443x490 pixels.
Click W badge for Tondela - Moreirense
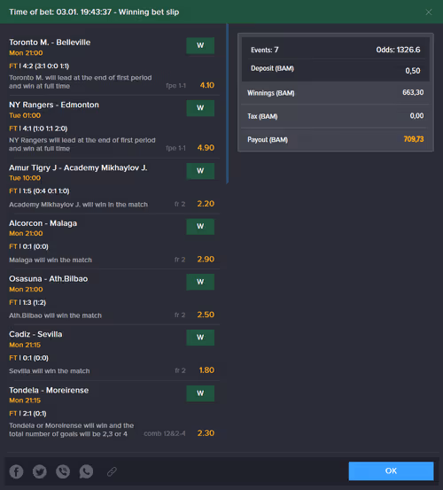(x=200, y=393)
